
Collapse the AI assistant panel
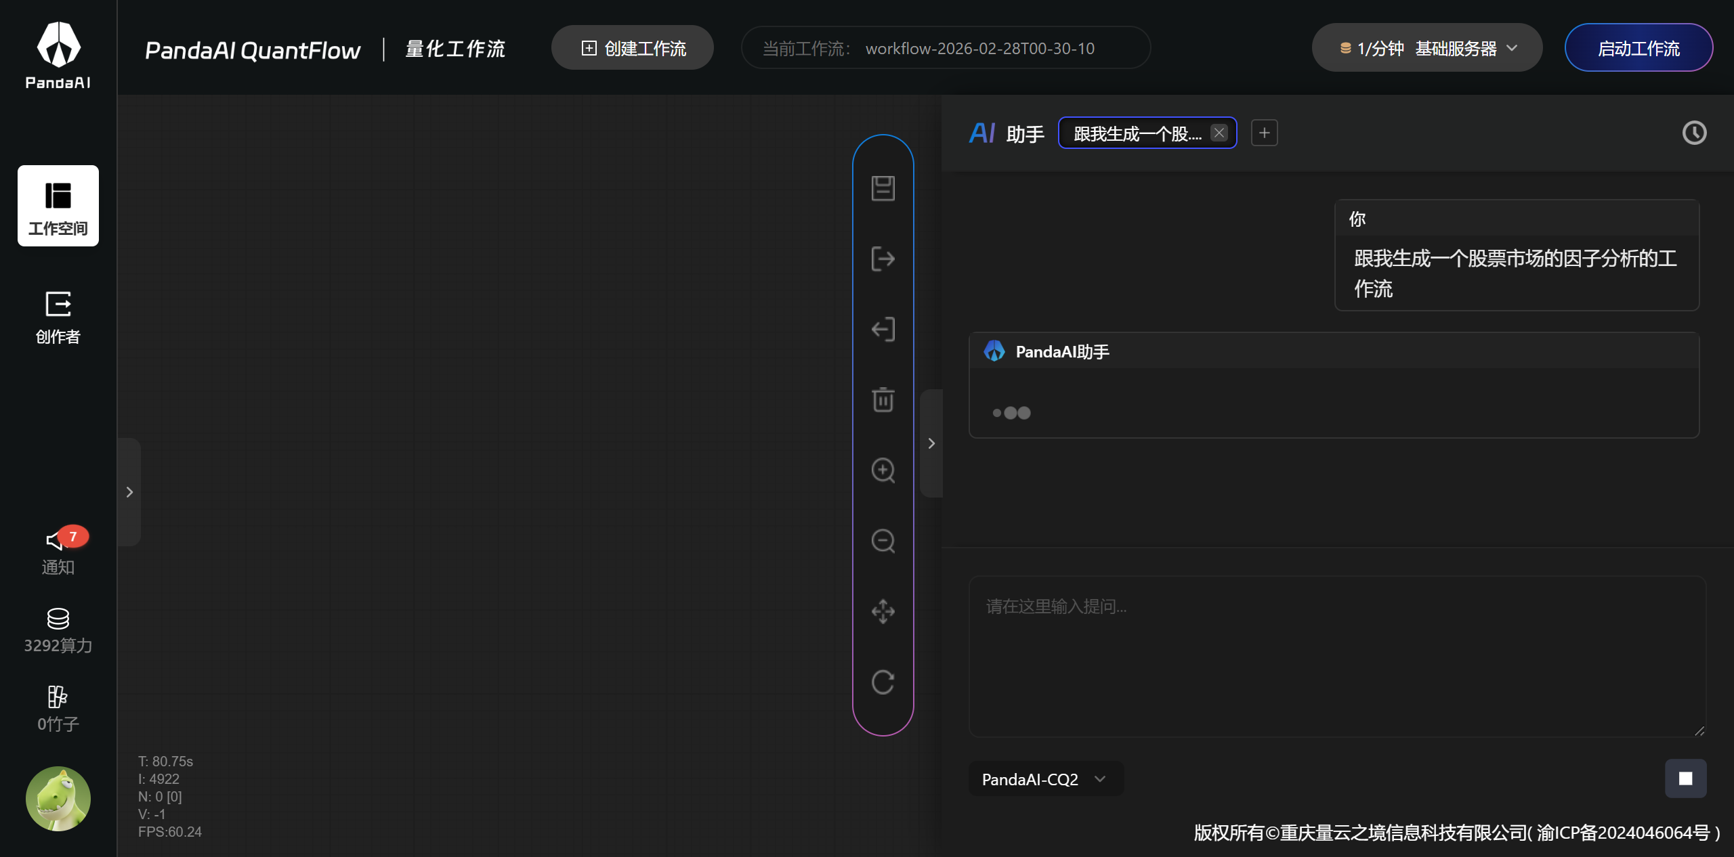(x=931, y=443)
